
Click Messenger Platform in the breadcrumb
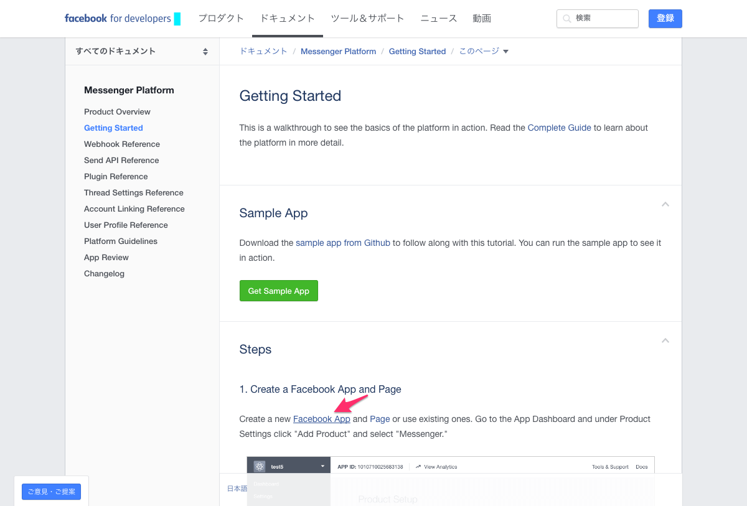(x=338, y=52)
